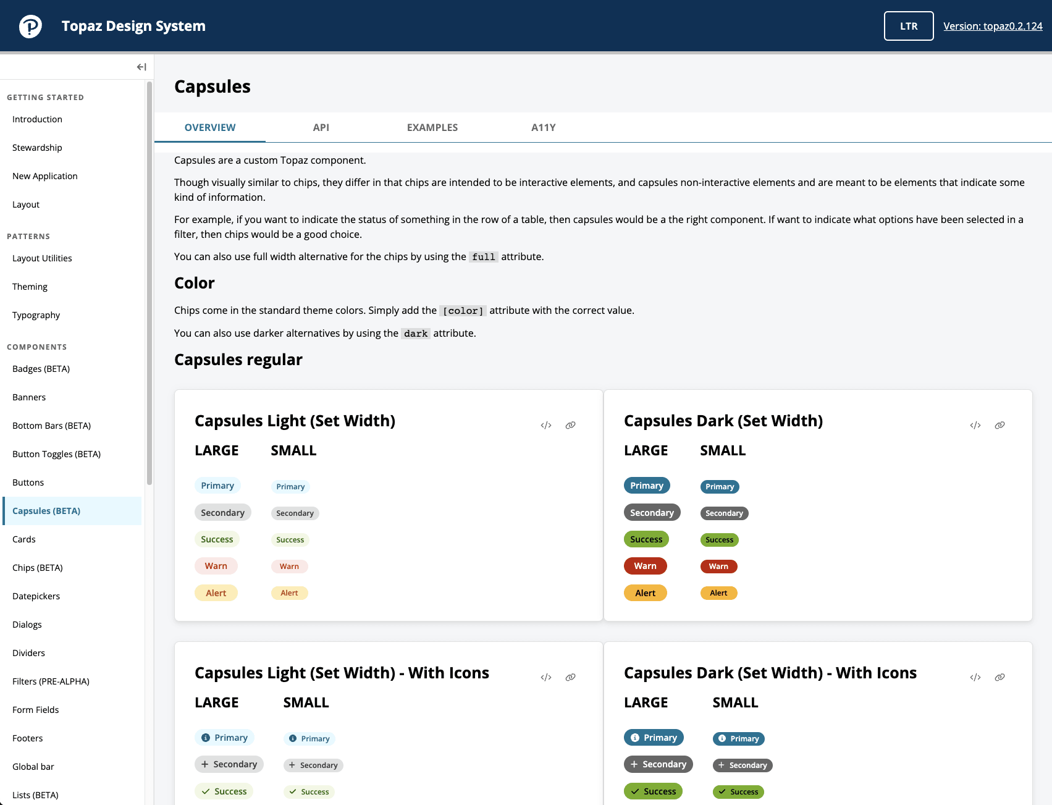Click large dark Secondary capsule plus icon

pyautogui.click(x=659, y=764)
